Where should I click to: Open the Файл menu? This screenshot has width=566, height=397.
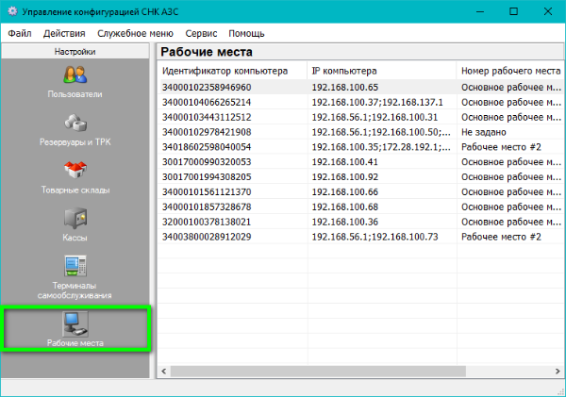[20, 33]
